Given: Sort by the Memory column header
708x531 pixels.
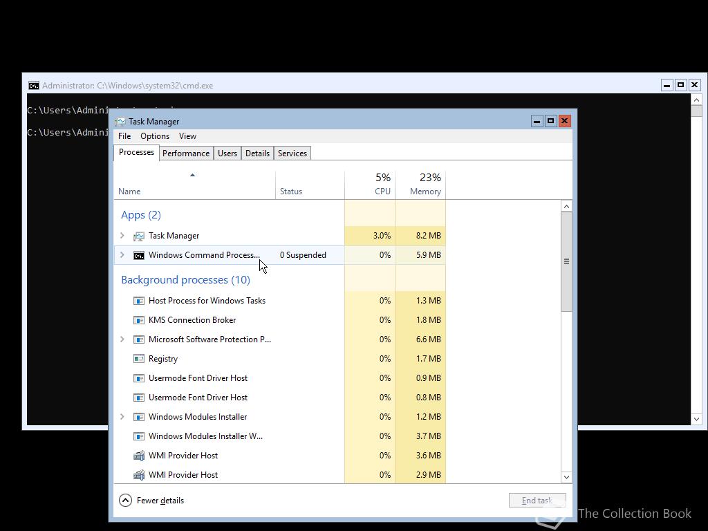Looking at the screenshot, I should point(421,185).
